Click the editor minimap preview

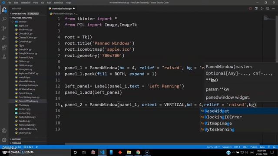coord(269,18)
